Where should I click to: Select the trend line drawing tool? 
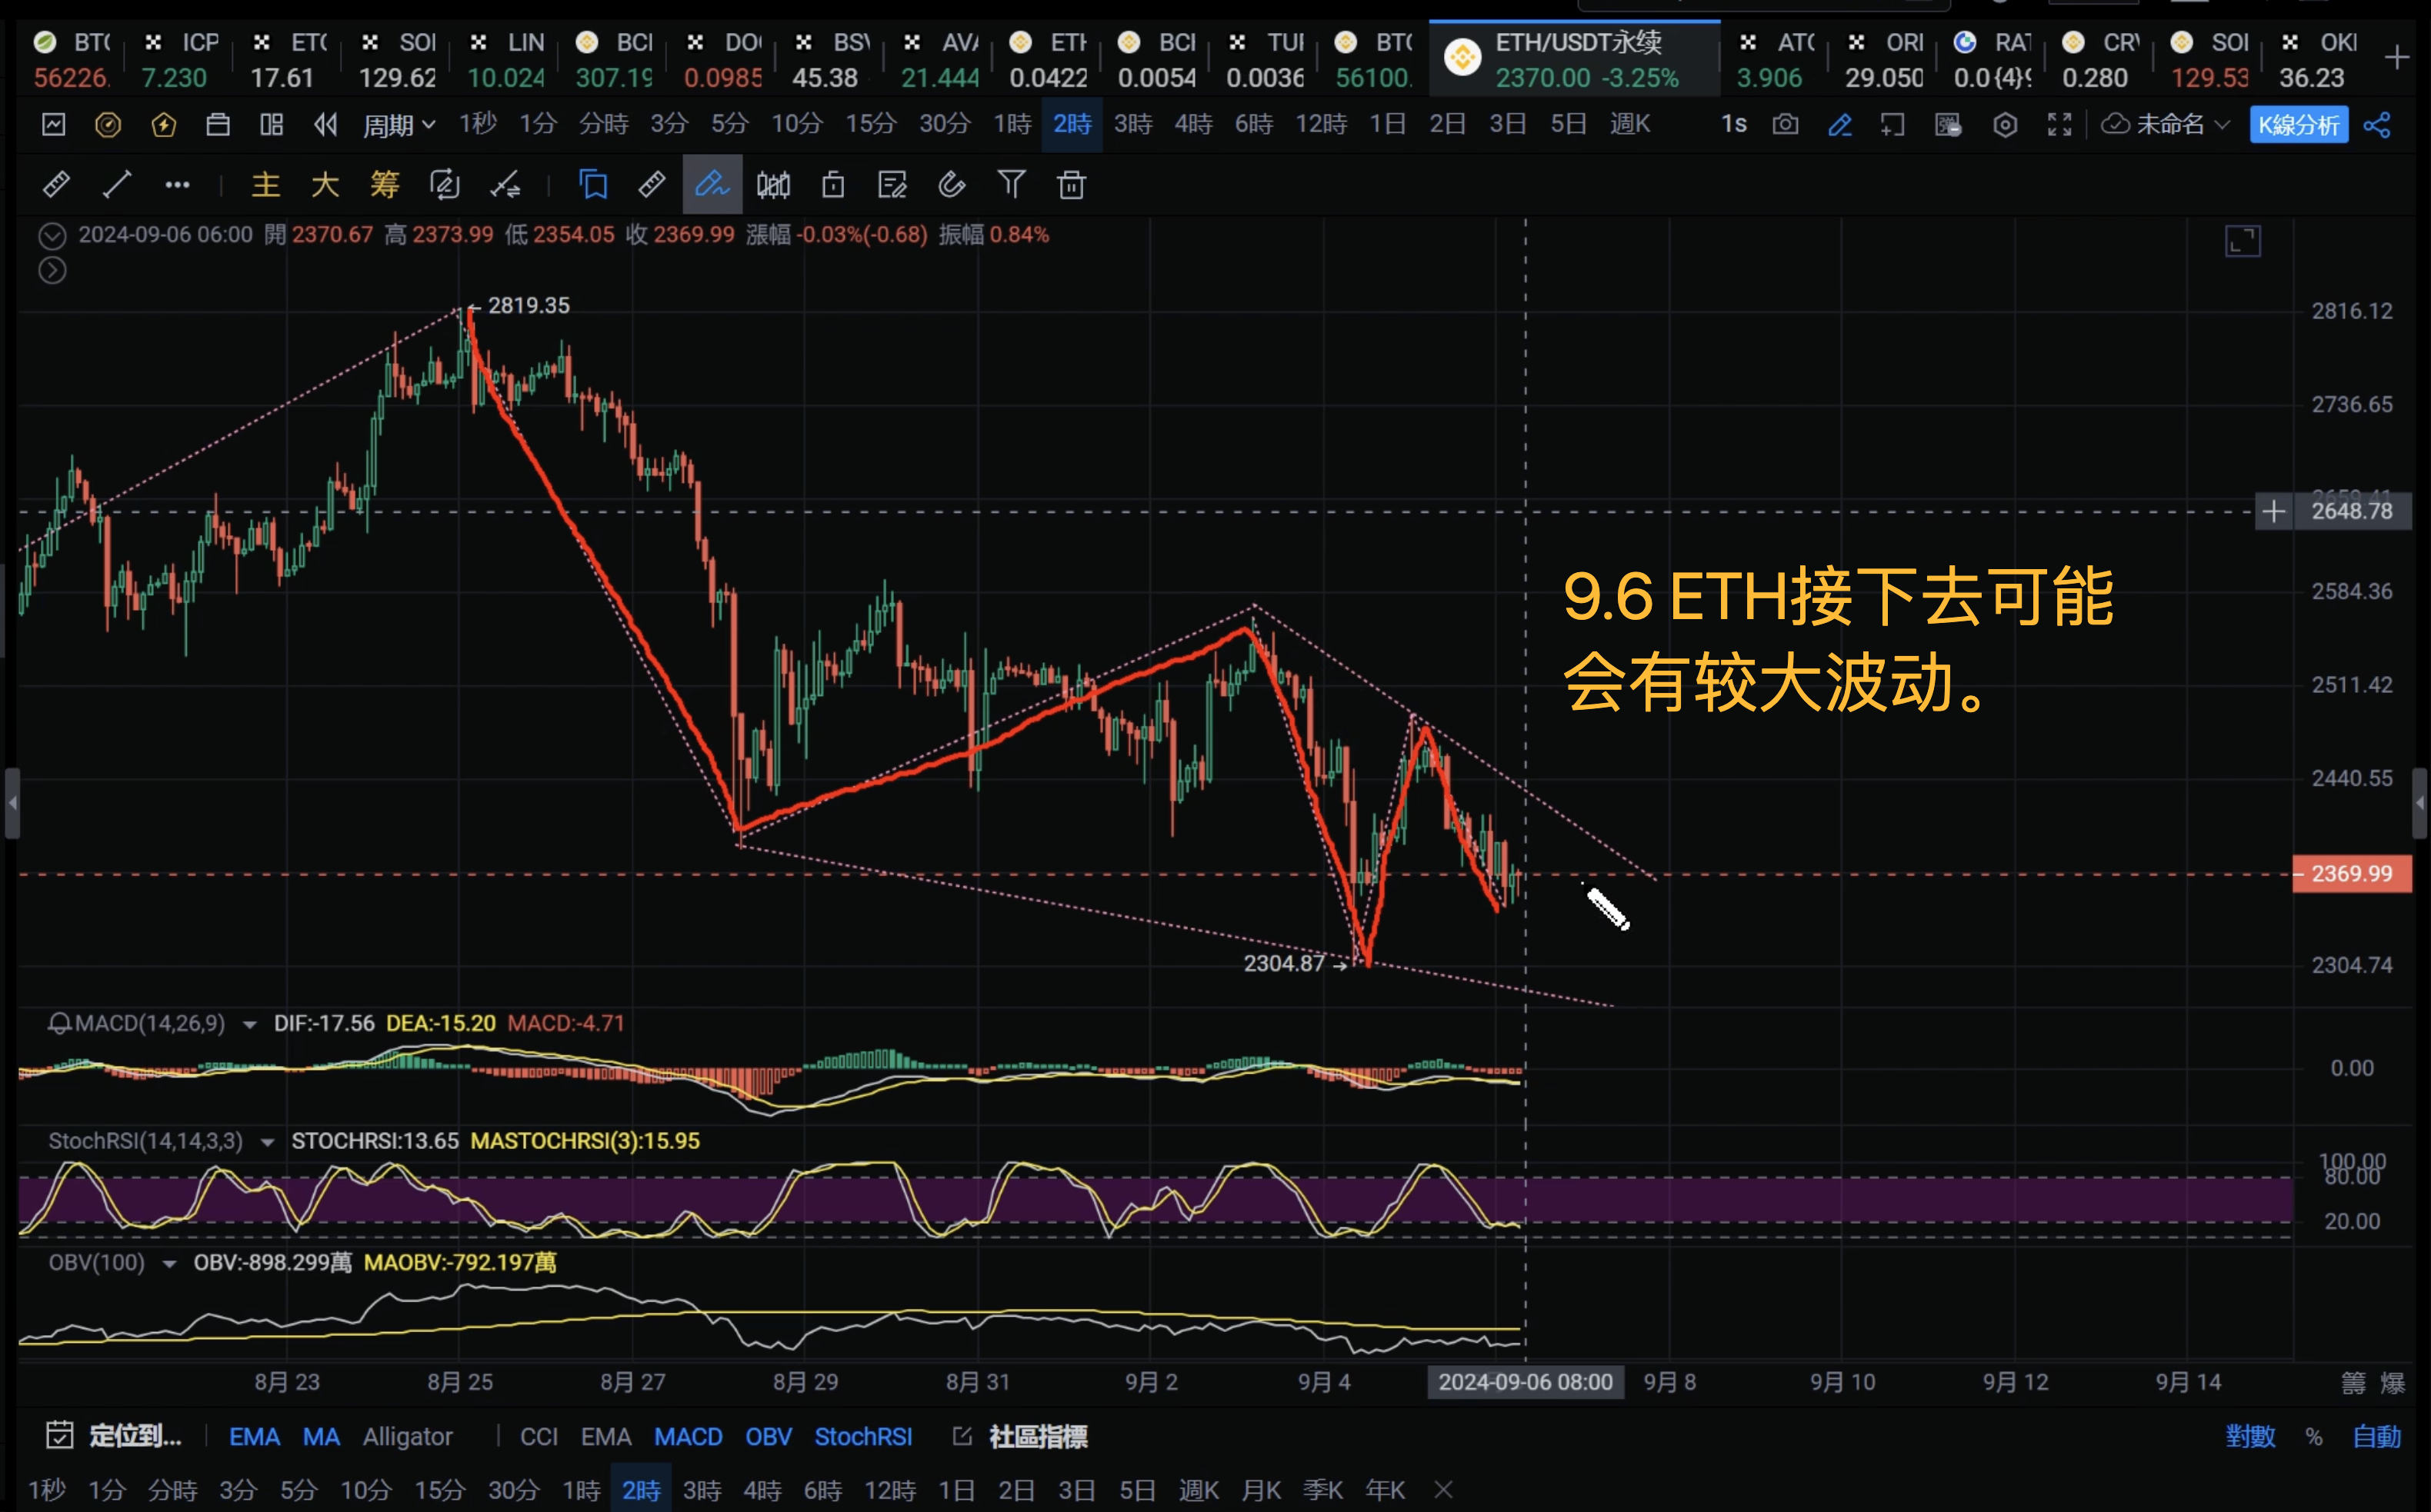117,184
